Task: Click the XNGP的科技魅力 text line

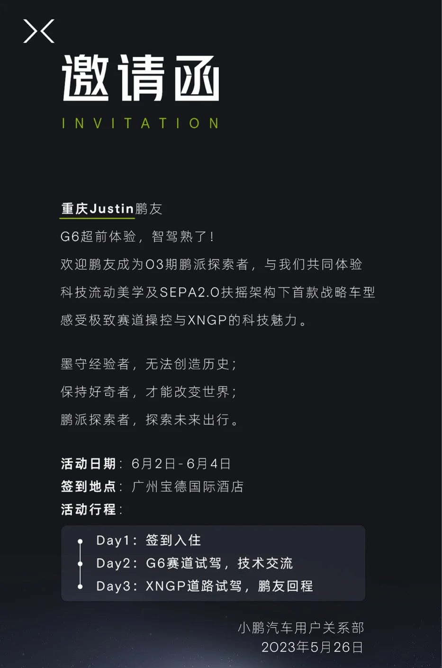Action: click(x=184, y=320)
